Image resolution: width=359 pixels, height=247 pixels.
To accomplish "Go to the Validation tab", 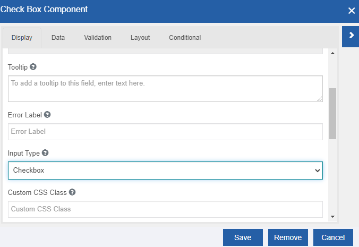I will click(98, 38).
